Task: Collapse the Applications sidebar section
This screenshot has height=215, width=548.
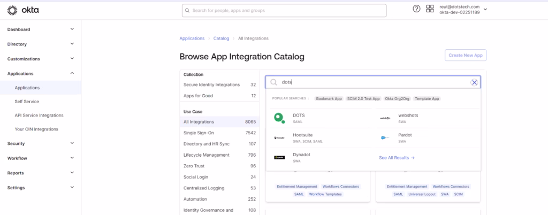Action: tap(72, 73)
